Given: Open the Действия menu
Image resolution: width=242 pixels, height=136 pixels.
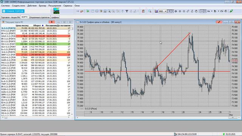Looking at the screenshot, I should point(32,6).
